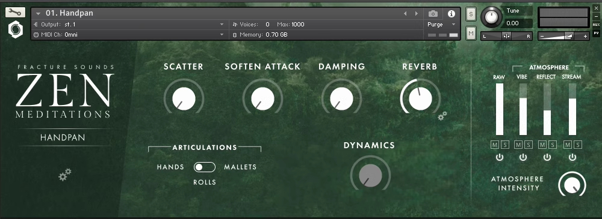Open the wrench instrument edit mode
Viewport: 602px width, 219px height.
pos(16,12)
